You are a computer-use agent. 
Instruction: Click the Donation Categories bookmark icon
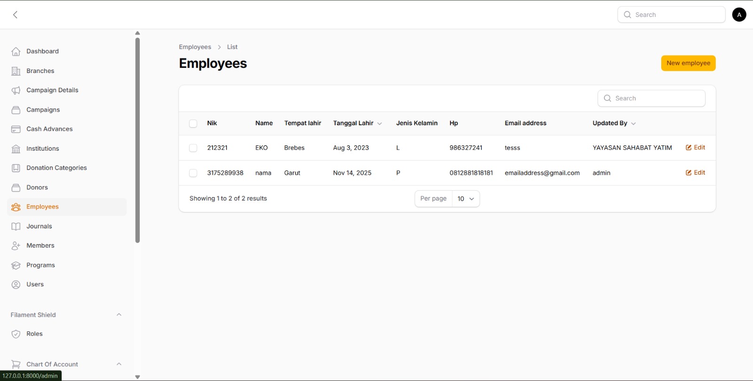click(16, 168)
